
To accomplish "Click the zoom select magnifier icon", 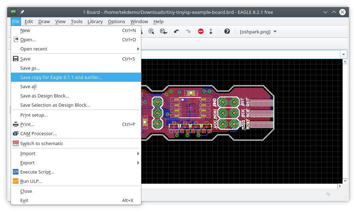I will [163, 31].
